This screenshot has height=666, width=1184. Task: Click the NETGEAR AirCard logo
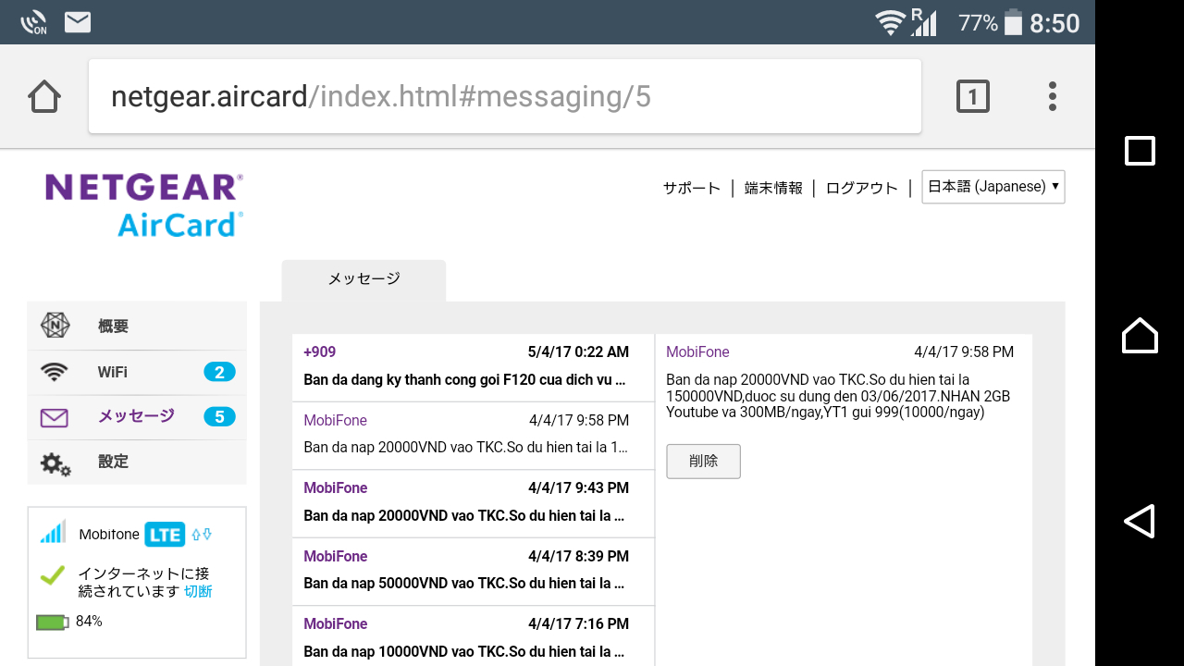click(144, 205)
